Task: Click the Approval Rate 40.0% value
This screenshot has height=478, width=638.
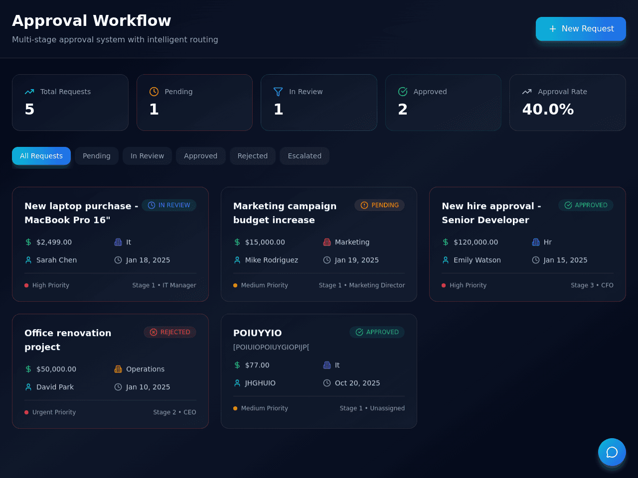Action: (548, 110)
